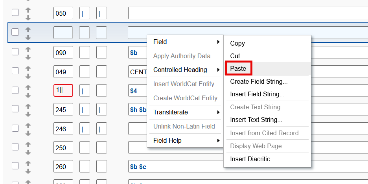Tick the checkbox beside field 245
The height and width of the screenshot is (184, 368).
point(15,110)
